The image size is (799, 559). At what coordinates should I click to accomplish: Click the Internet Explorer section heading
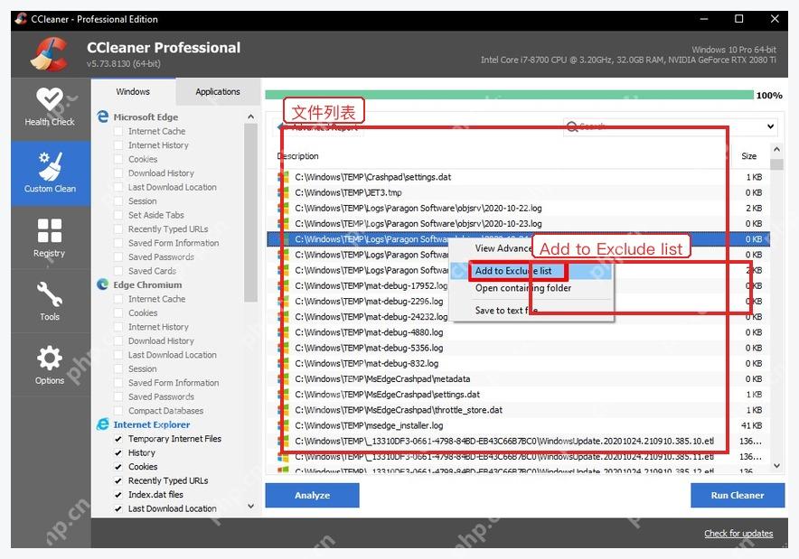(x=151, y=424)
